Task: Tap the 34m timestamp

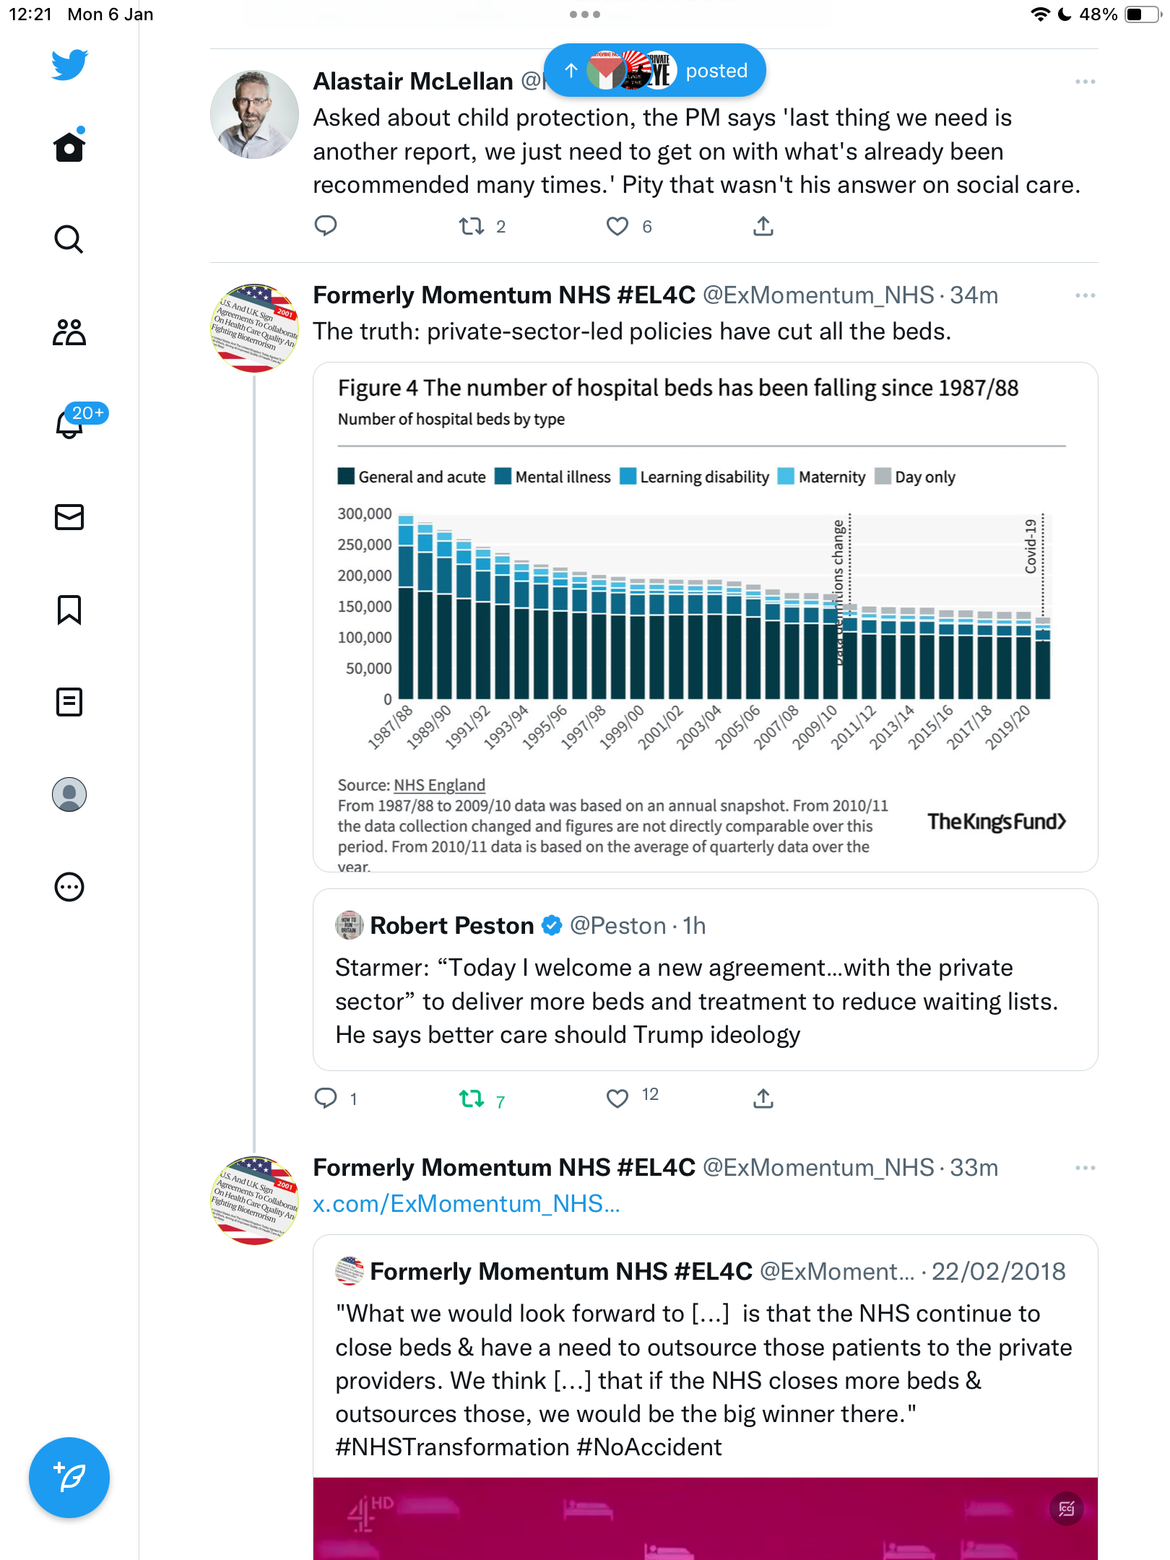Action: tap(974, 295)
